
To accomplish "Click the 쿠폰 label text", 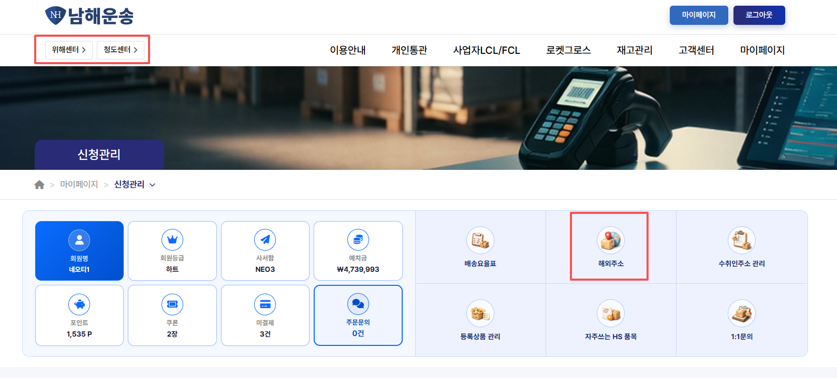I will click(x=172, y=323).
